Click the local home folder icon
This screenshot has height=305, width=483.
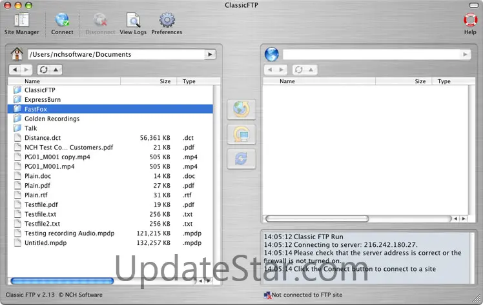click(x=17, y=54)
